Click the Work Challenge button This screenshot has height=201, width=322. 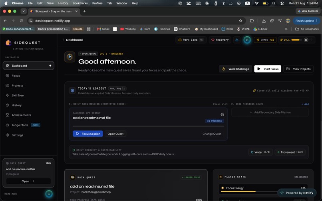[x=235, y=69]
